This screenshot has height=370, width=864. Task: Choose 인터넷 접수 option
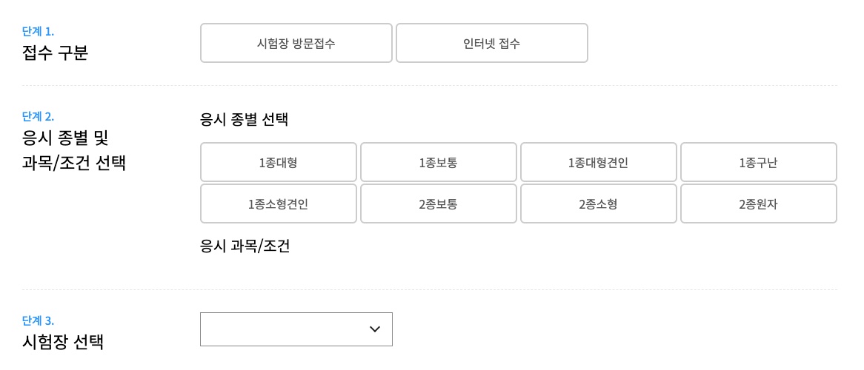tap(491, 43)
